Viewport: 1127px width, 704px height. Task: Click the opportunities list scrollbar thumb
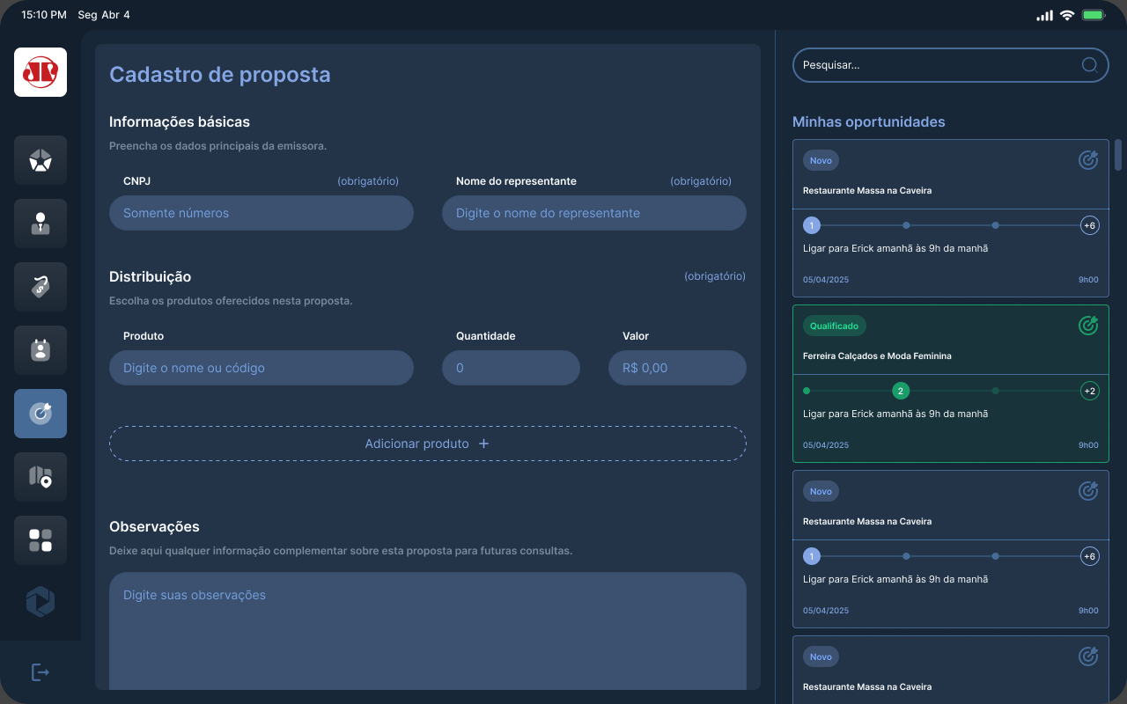coord(1118,155)
